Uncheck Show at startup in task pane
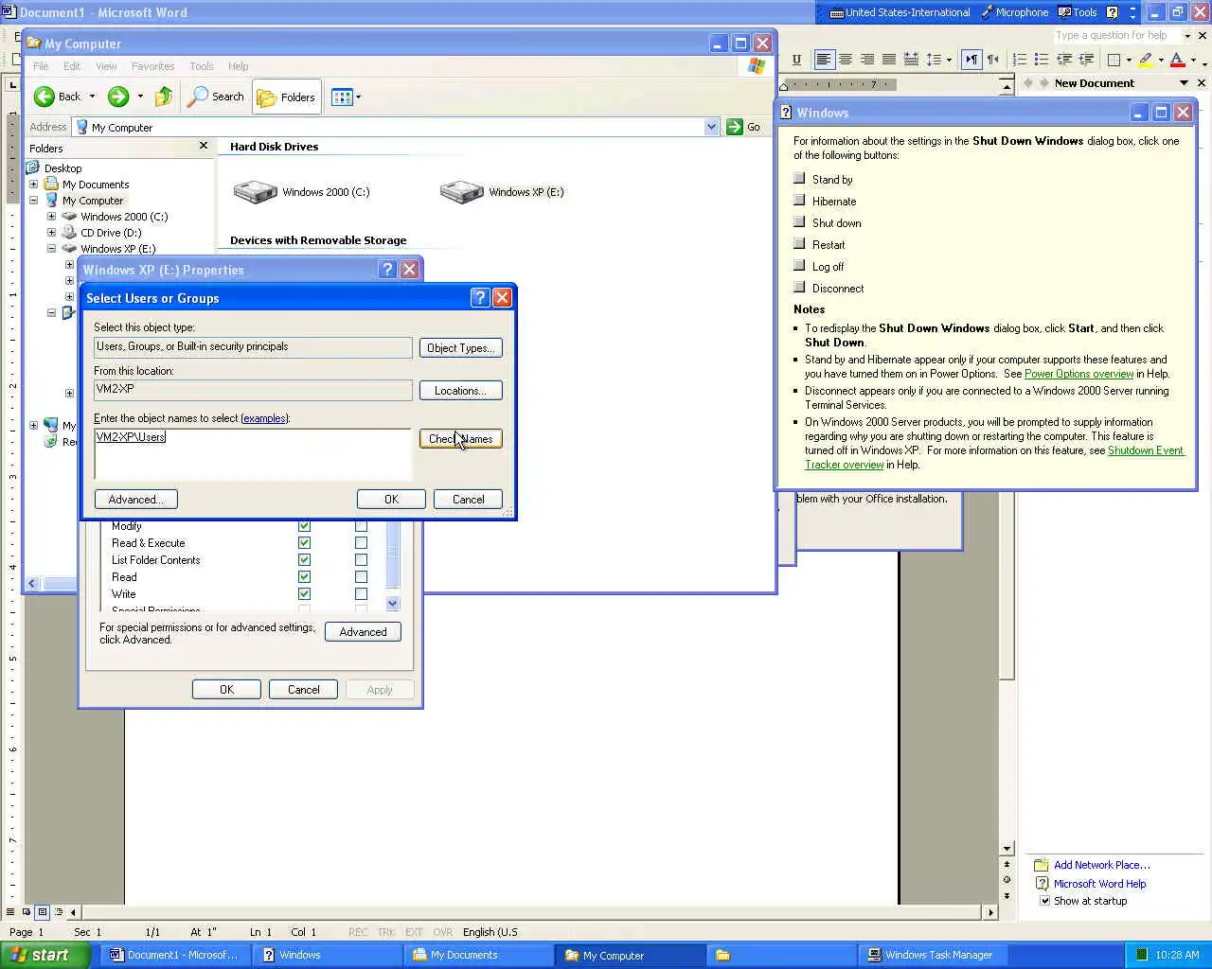Screen dimensions: 1212x969 [1045, 901]
